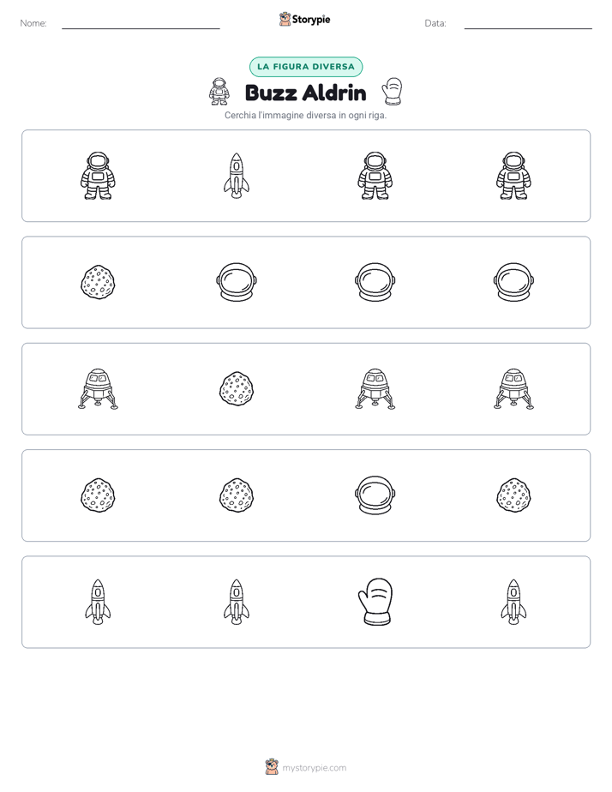Click the Buzz Aldrin title text
Viewport: 612px width, 792px height.
coord(305,93)
